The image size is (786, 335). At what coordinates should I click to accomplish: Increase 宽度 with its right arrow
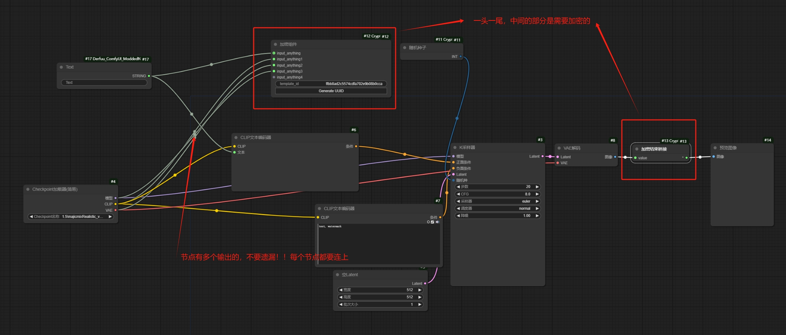[420, 290]
